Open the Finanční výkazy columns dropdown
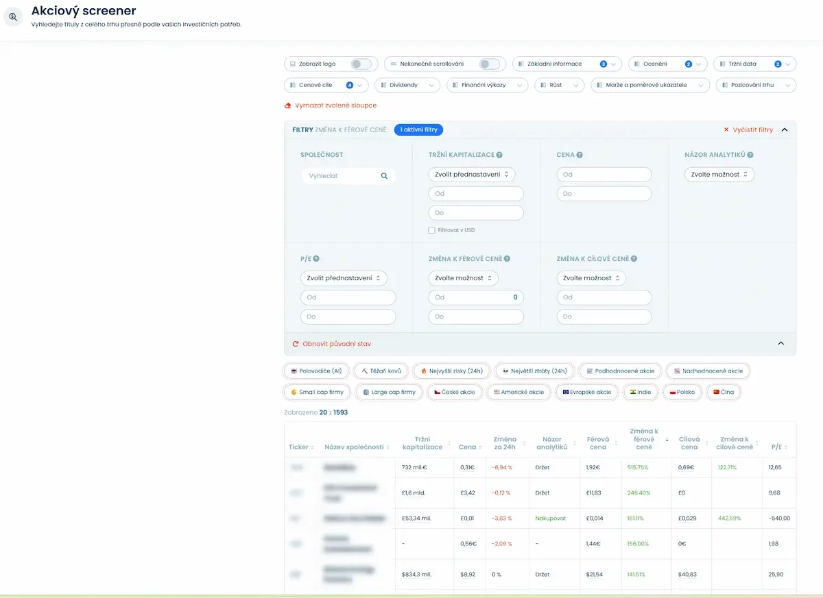 pos(488,86)
